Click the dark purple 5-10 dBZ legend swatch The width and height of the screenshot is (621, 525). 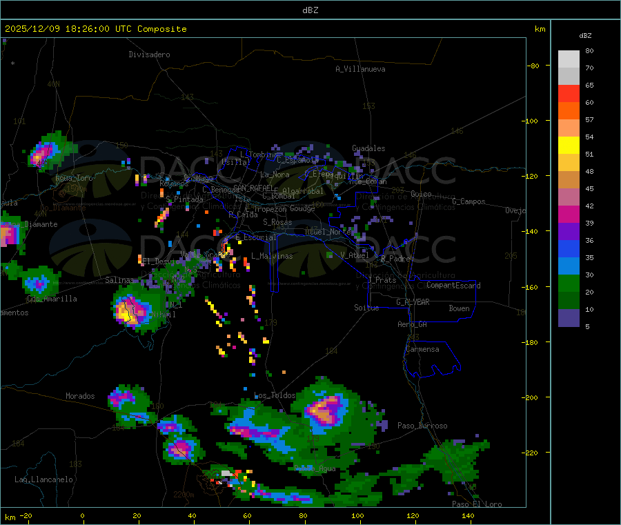pos(569,318)
